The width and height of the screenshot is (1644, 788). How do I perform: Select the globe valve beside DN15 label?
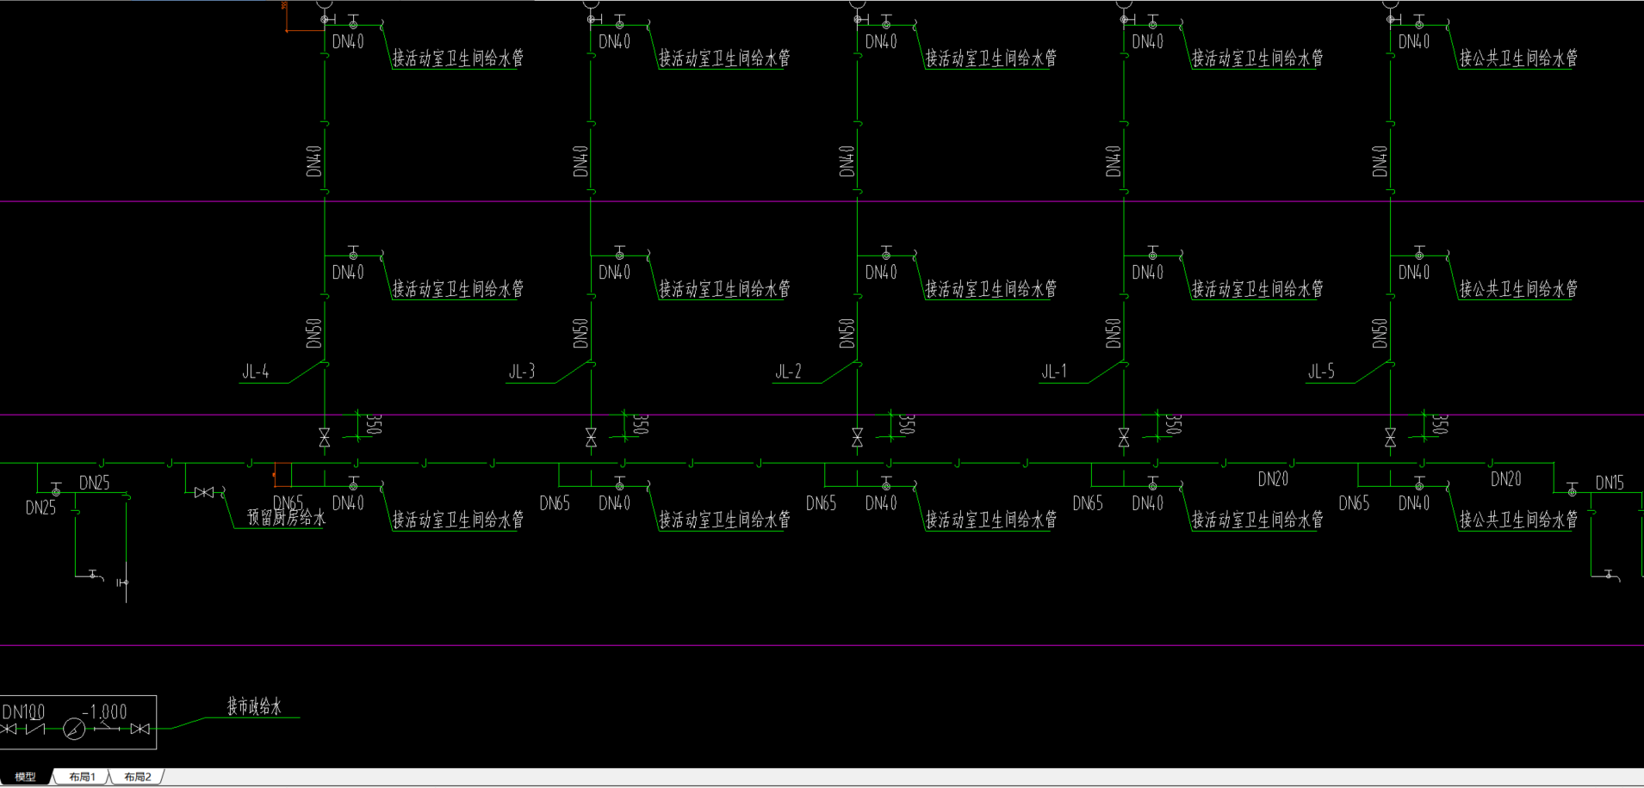pyautogui.click(x=1572, y=489)
